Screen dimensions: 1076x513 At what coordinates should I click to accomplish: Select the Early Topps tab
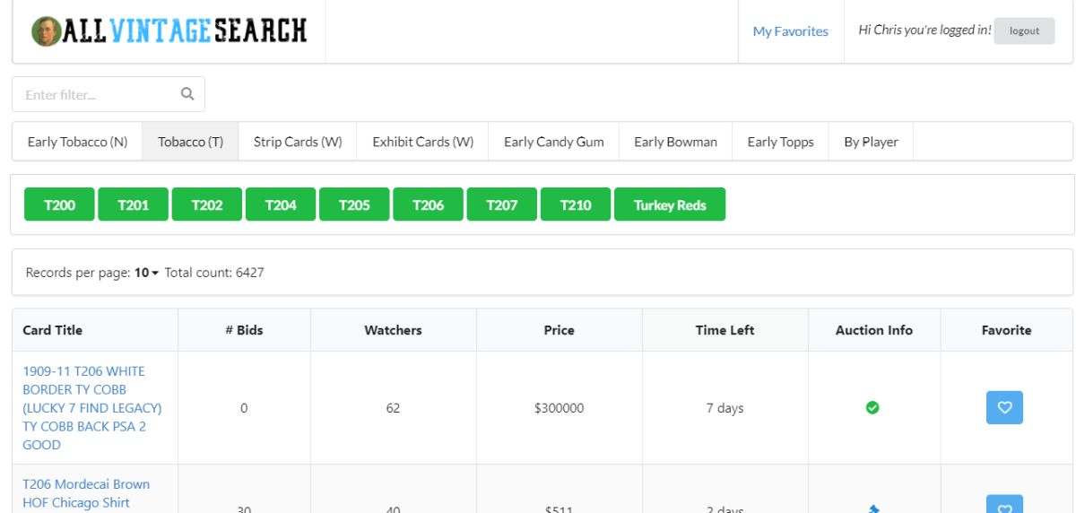click(x=781, y=142)
